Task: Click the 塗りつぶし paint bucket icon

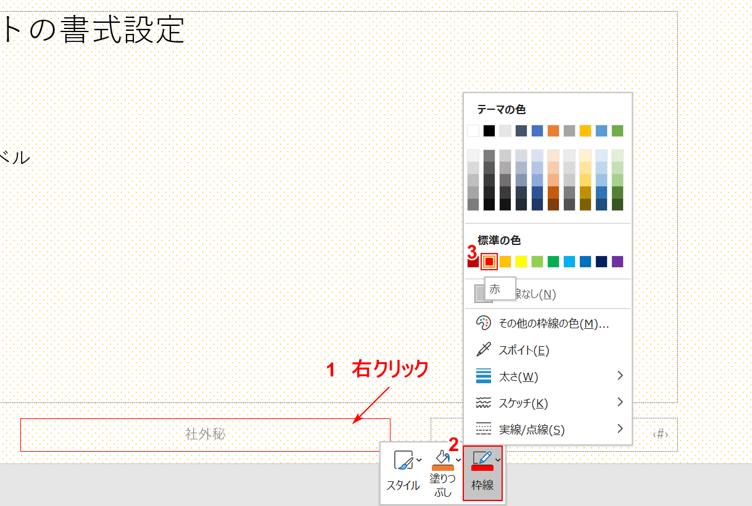Action: coord(442,459)
